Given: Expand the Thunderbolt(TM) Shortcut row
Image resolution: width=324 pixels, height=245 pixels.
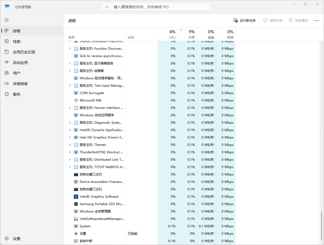Looking at the screenshot, I should [x=70, y=152].
